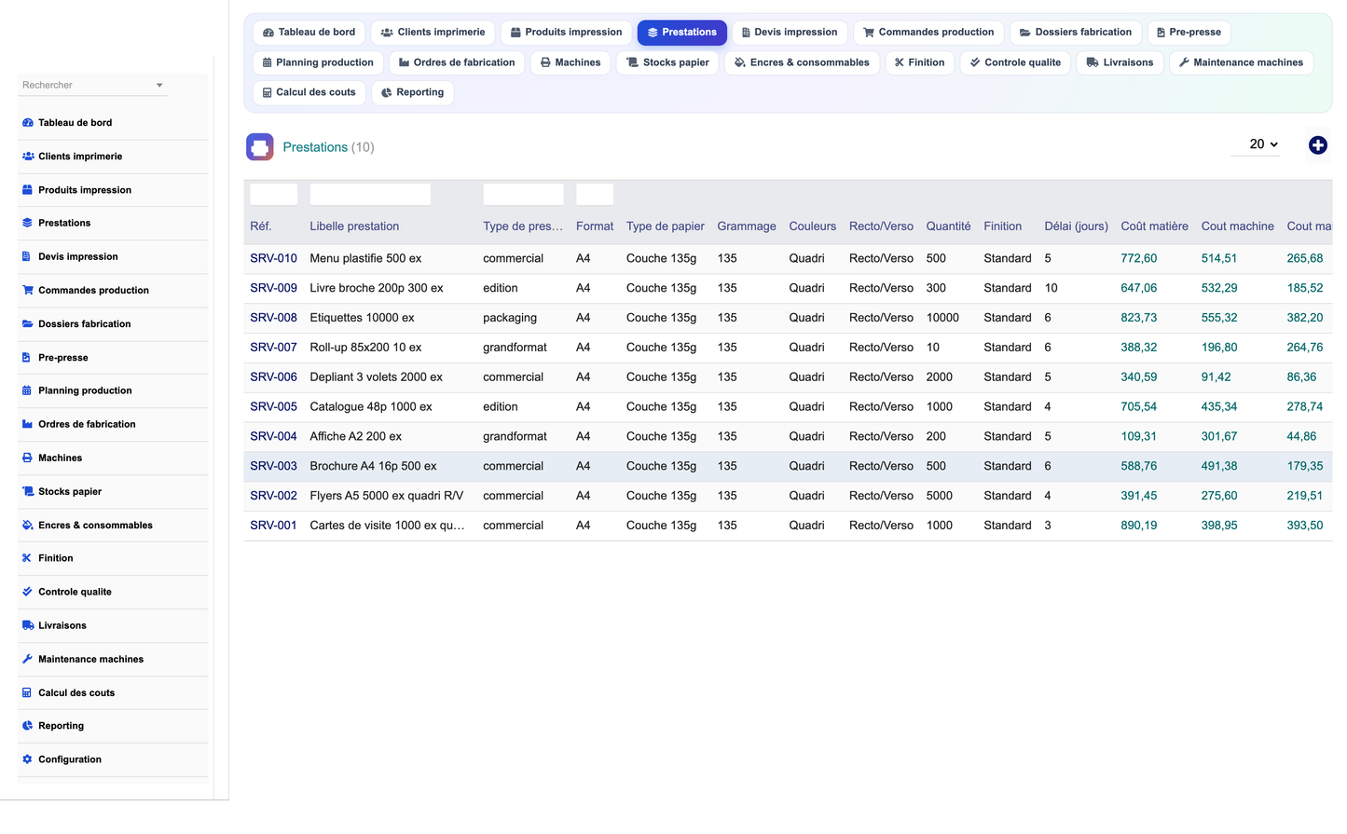Image resolution: width=1347 pixels, height=834 pixels.
Task: Click the Prestations module icon beside the title
Action: [260, 147]
